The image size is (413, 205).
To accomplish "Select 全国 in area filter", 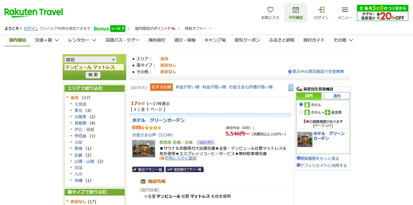I will (75, 98).
